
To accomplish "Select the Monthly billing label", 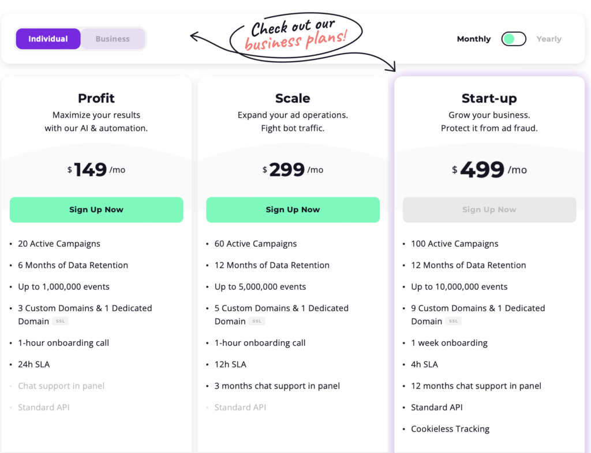I will [474, 39].
